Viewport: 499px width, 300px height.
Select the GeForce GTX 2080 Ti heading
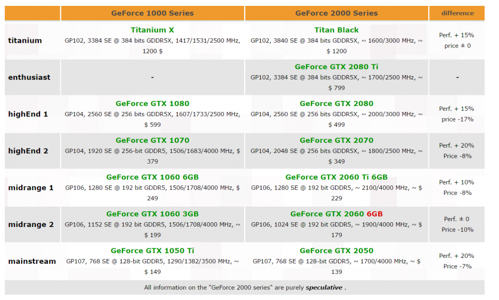pyautogui.click(x=336, y=67)
